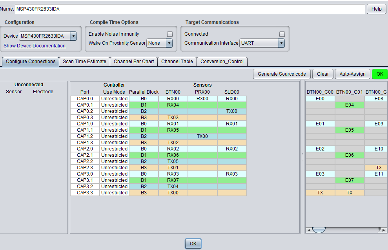Switch to Configure Connections tab
Viewport: 388px width, 250px height.
(31, 62)
